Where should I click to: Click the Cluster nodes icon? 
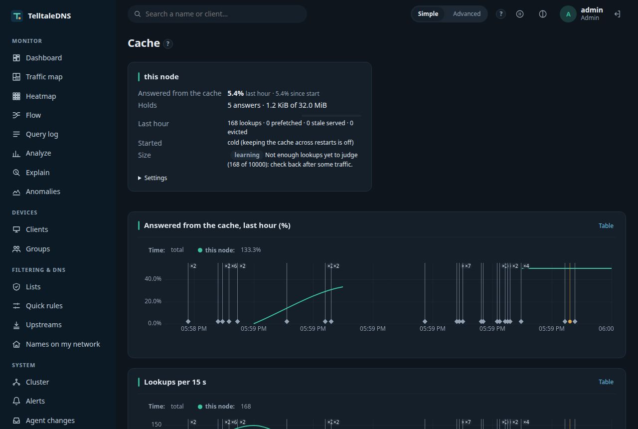tap(16, 382)
